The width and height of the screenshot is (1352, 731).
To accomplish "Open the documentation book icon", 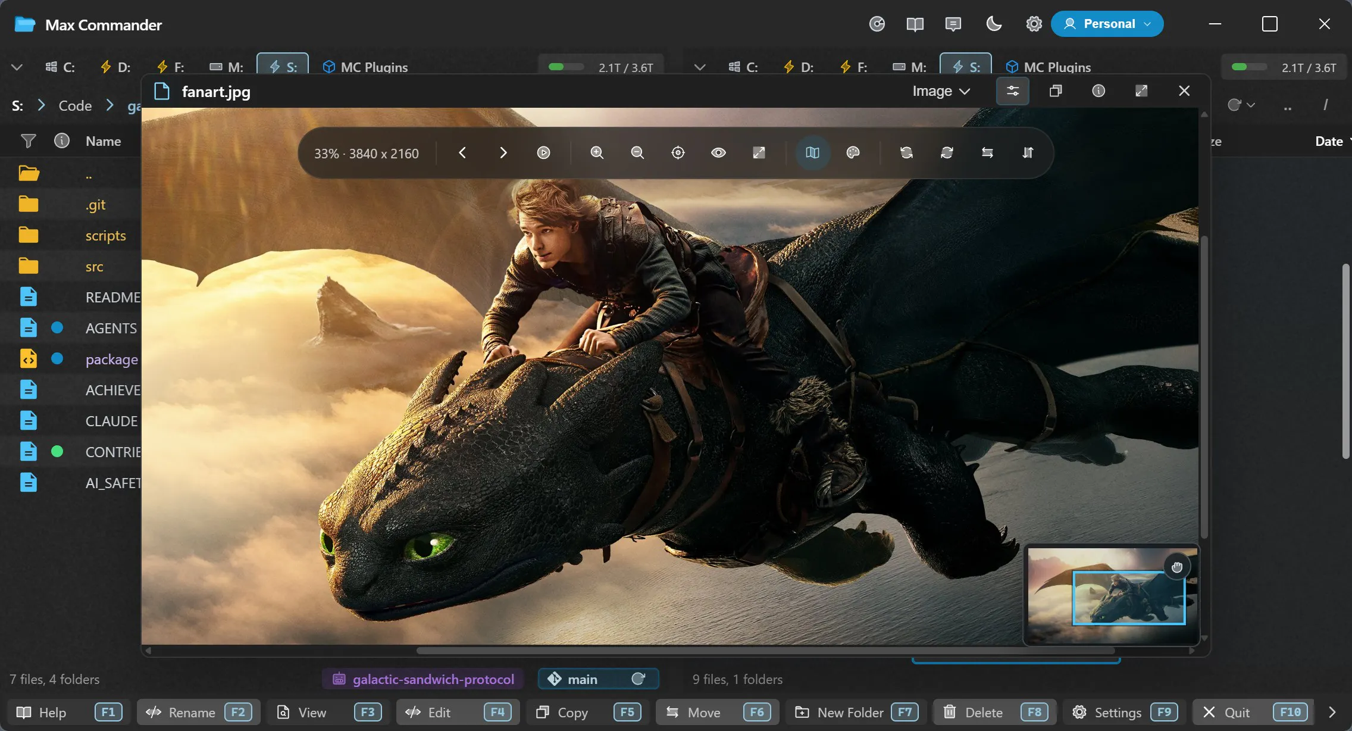I will [915, 24].
